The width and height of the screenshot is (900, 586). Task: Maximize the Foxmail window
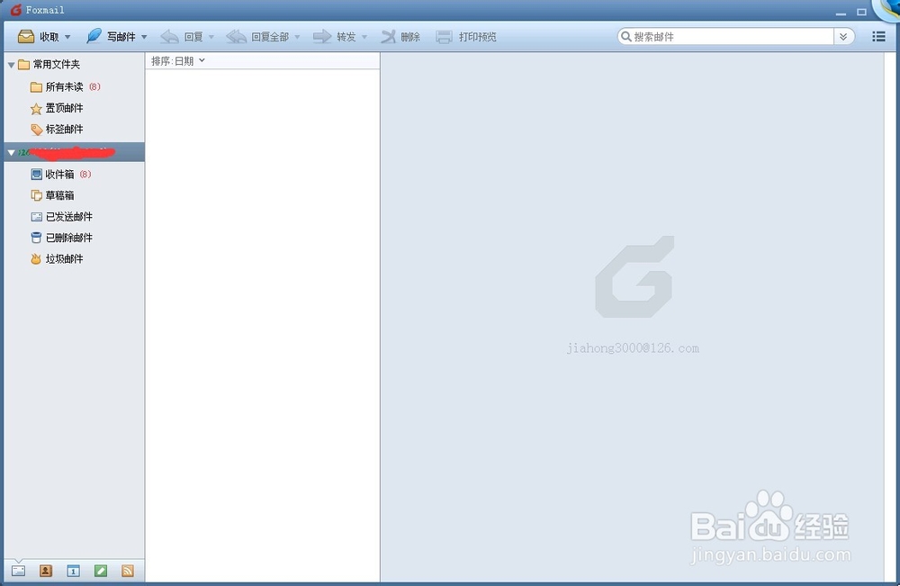tap(861, 12)
